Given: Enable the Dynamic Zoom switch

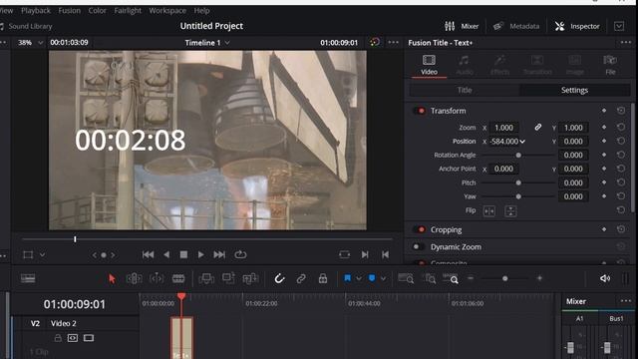Looking at the screenshot, I should tap(418, 246).
